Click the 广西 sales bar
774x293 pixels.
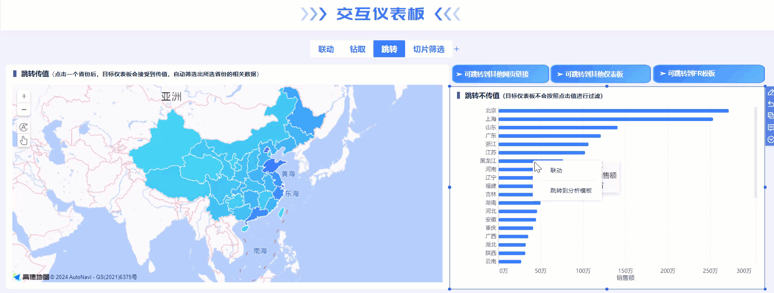pyautogui.click(x=513, y=237)
